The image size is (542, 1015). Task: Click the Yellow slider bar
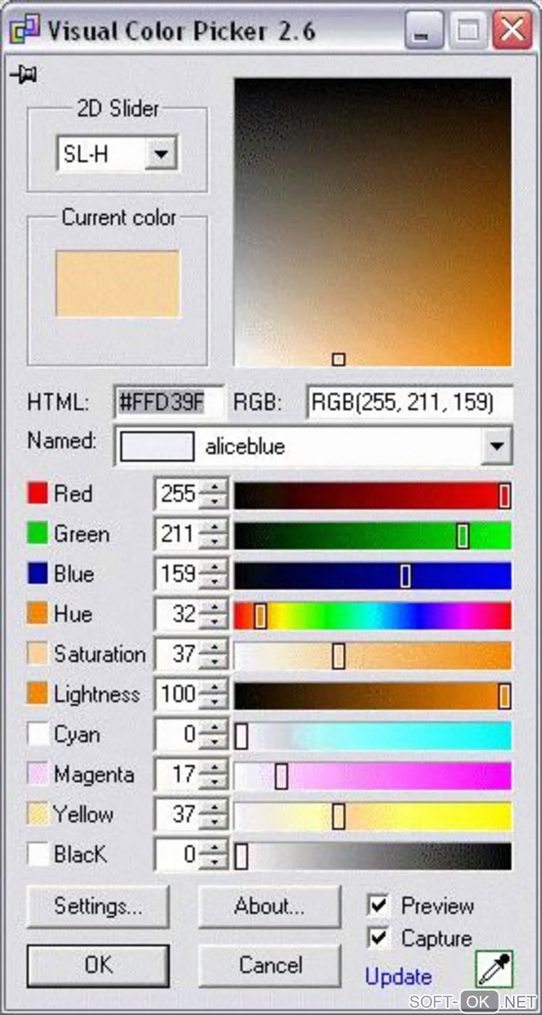point(372,816)
